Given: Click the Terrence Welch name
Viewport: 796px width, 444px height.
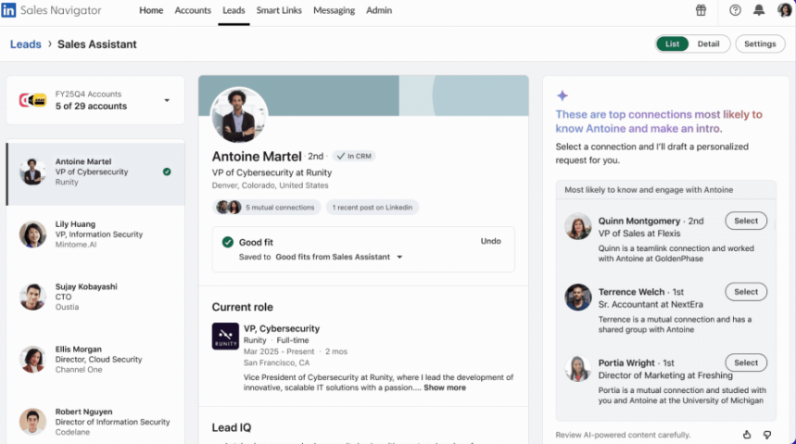Looking at the screenshot, I should 631,292.
